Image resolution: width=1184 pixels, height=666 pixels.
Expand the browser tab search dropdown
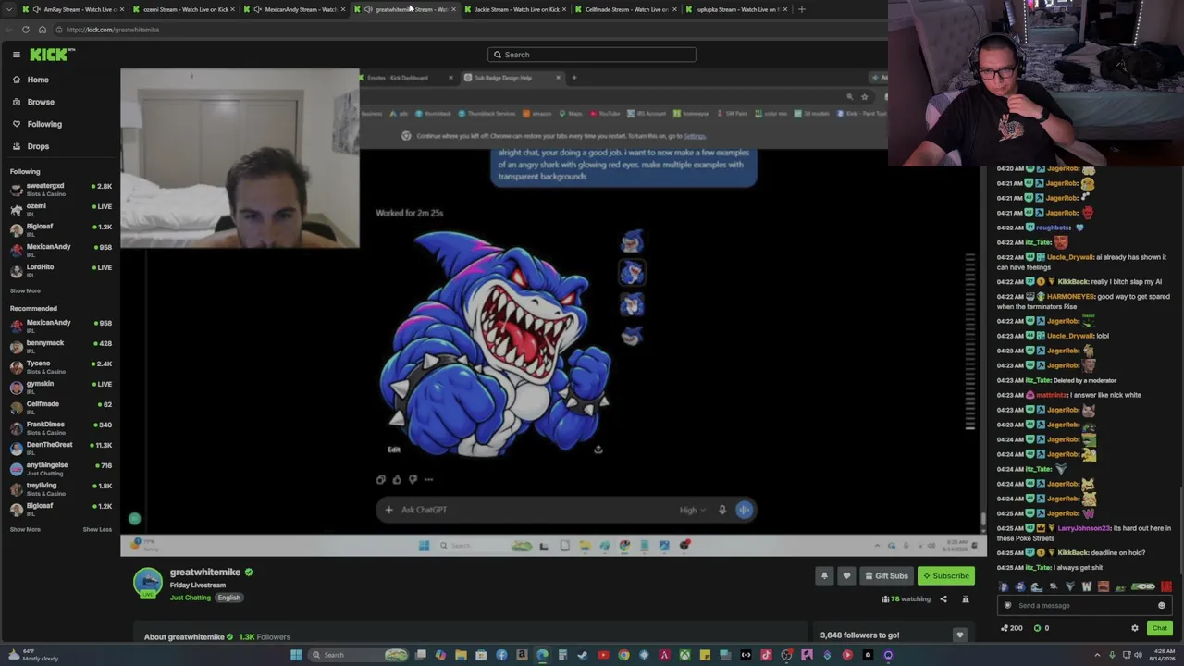[x=11, y=9]
